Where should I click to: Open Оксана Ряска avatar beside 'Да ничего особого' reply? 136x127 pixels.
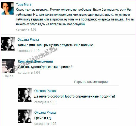click(x=25, y=95)
